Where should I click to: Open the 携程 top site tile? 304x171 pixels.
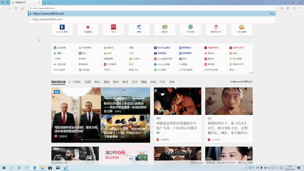pos(139,29)
